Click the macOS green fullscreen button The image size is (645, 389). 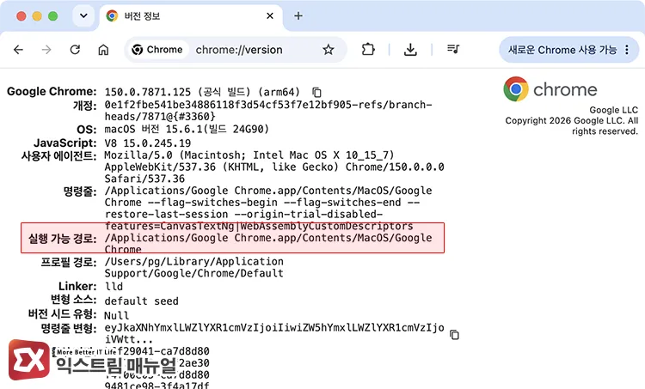[52, 16]
